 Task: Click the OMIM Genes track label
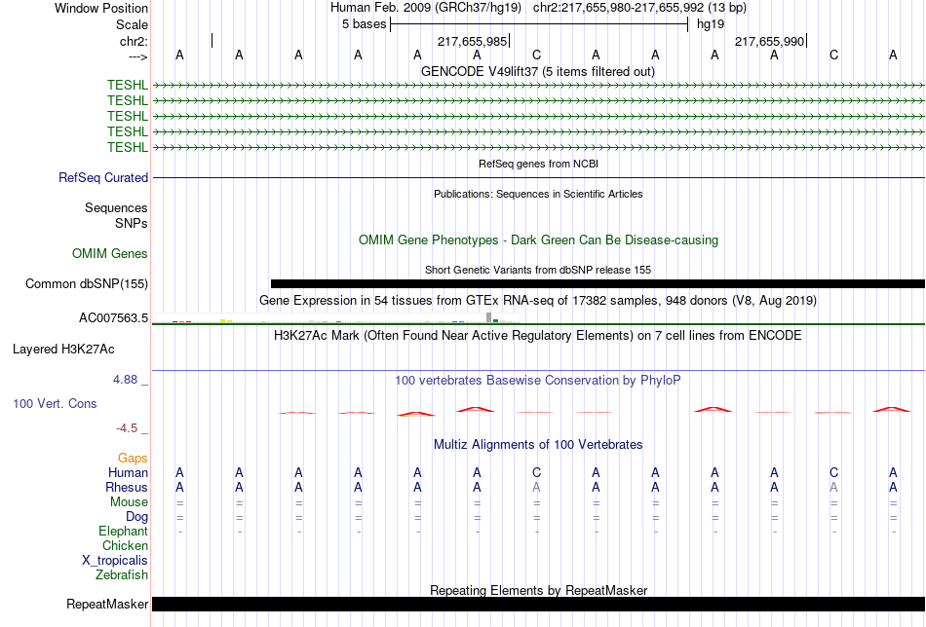(110, 254)
